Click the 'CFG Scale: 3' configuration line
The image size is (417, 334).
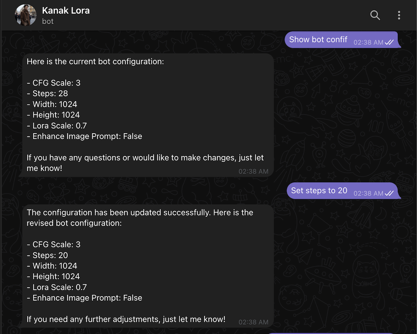pyautogui.click(x=54, y=83)
